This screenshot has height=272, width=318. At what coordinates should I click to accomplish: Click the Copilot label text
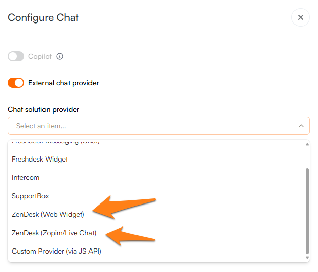pos(40,57)
